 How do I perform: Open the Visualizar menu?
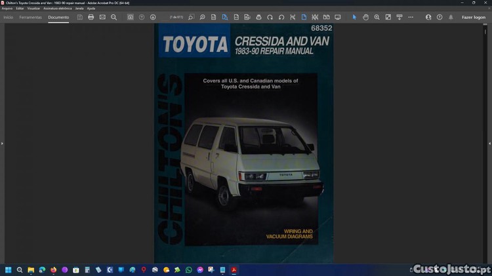pyautogui.click(x=33, y=9)
